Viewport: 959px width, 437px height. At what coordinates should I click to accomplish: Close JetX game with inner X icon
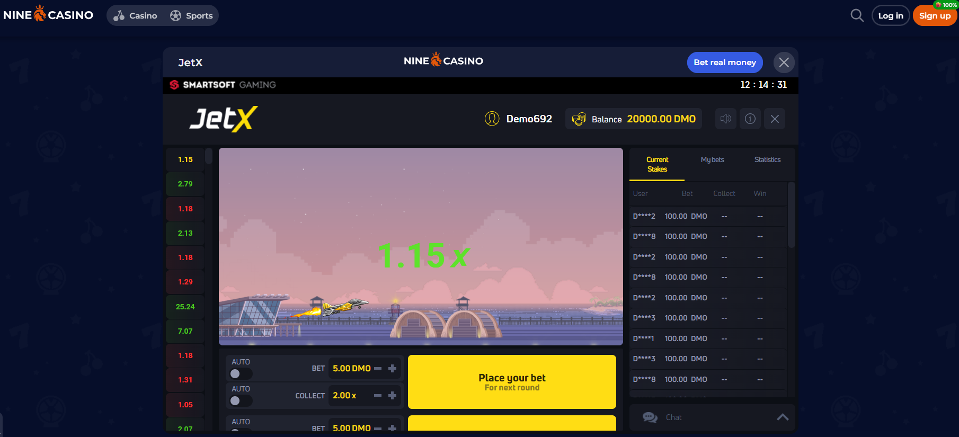click(775, 119)
